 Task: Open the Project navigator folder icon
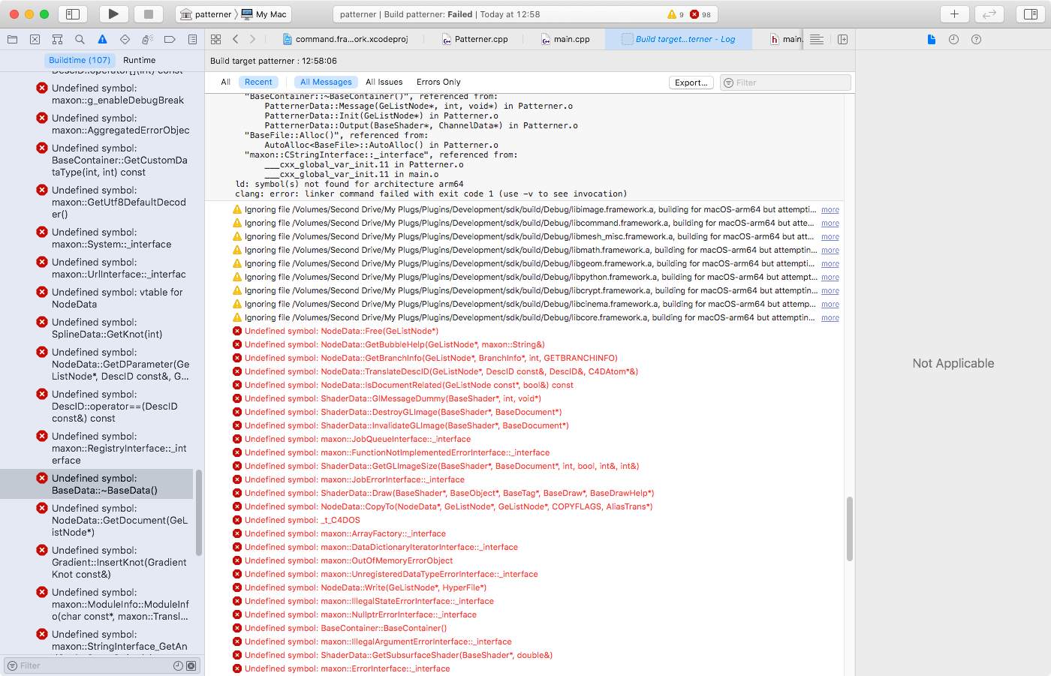coord(12,39)
